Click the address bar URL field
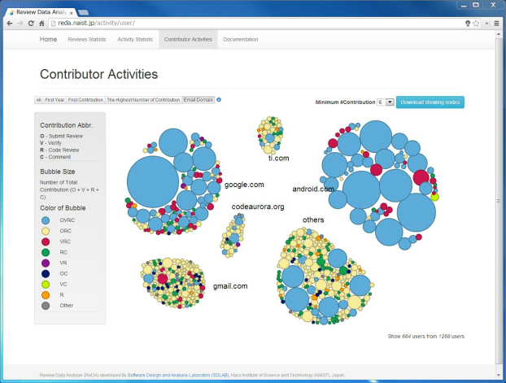 (244, 24)
